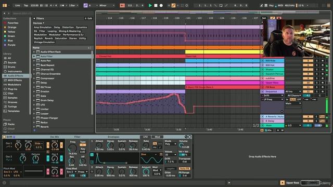Stop playback with the Stop button
This screenshot has height=187, width=333.
click(156, 6)
